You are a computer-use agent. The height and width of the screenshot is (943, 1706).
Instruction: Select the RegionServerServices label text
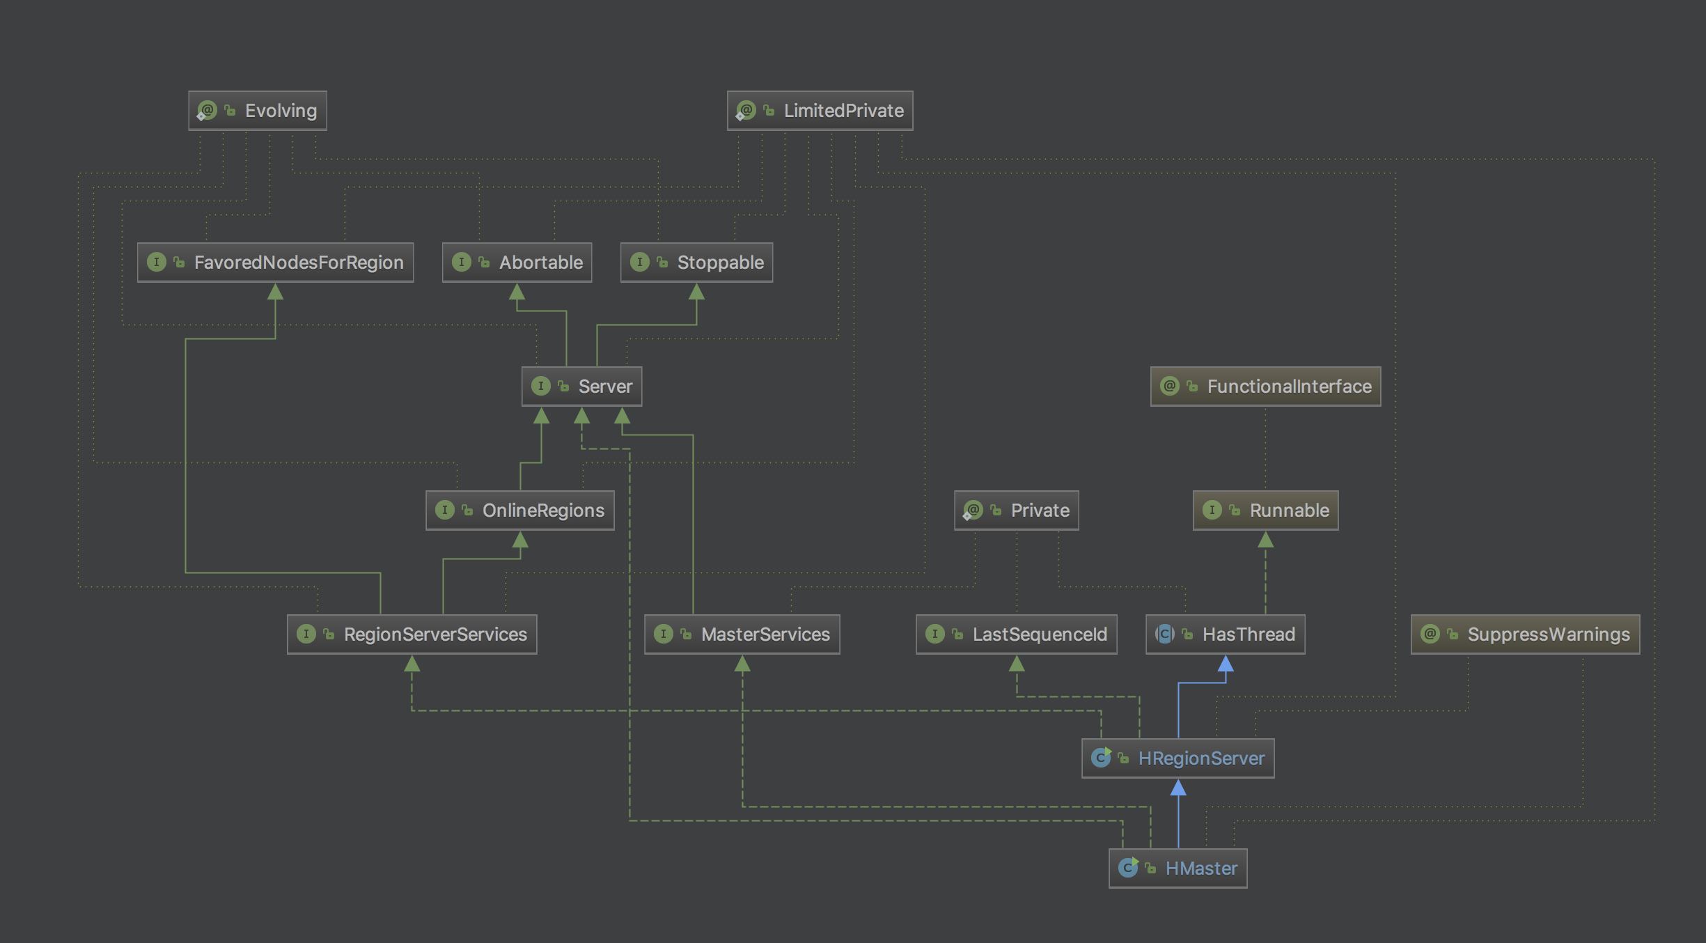pos(436,634)
